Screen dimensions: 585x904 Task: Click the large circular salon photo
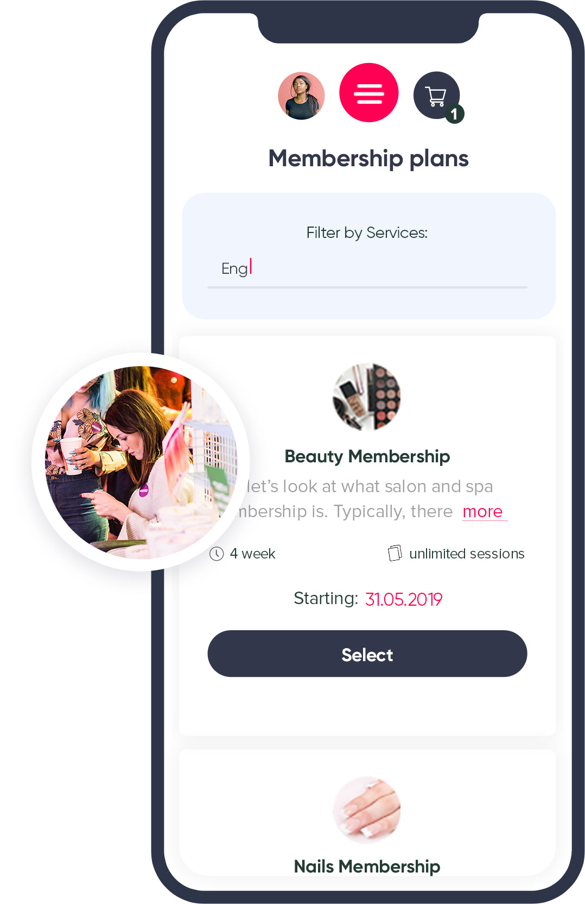coord(140,462)
